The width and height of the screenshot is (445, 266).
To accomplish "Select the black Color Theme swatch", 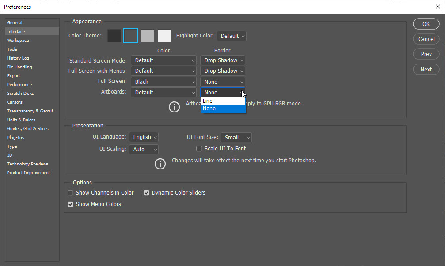I will [114, 36].
